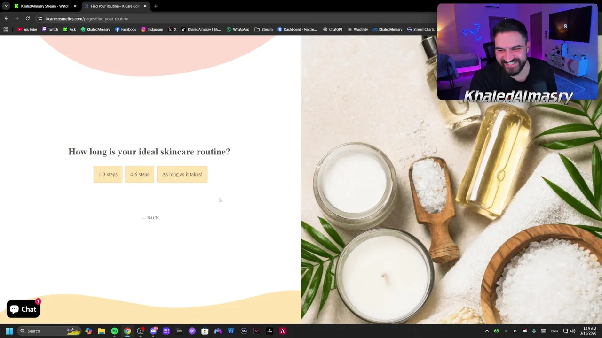Open the Stream bookmarks folder
Viewport: 602px width, 338px height.
263,29
